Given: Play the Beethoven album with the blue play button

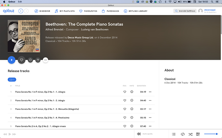Looking at the screenshot, I should pos(12,60).
